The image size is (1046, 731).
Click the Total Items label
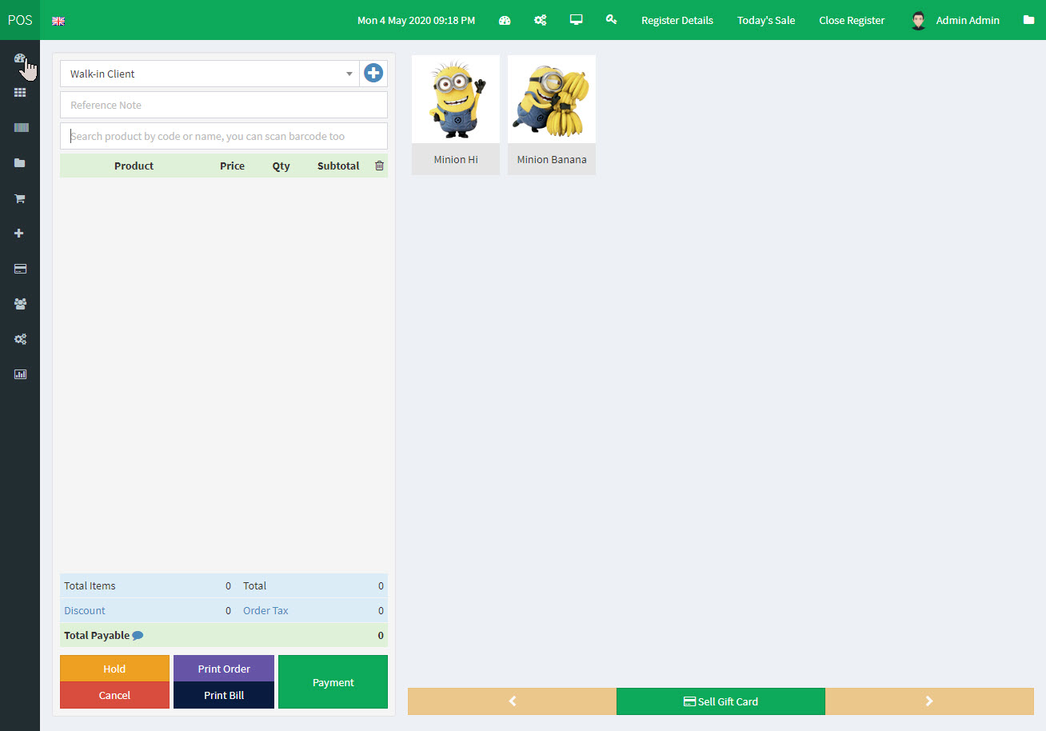tap(90, 585)
